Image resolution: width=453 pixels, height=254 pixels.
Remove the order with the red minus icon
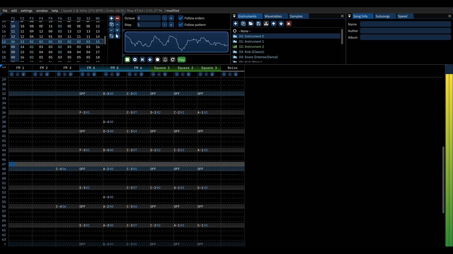[x=117, y=18]
